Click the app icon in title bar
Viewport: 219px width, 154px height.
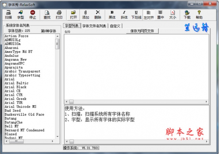(x=4, y=5)
